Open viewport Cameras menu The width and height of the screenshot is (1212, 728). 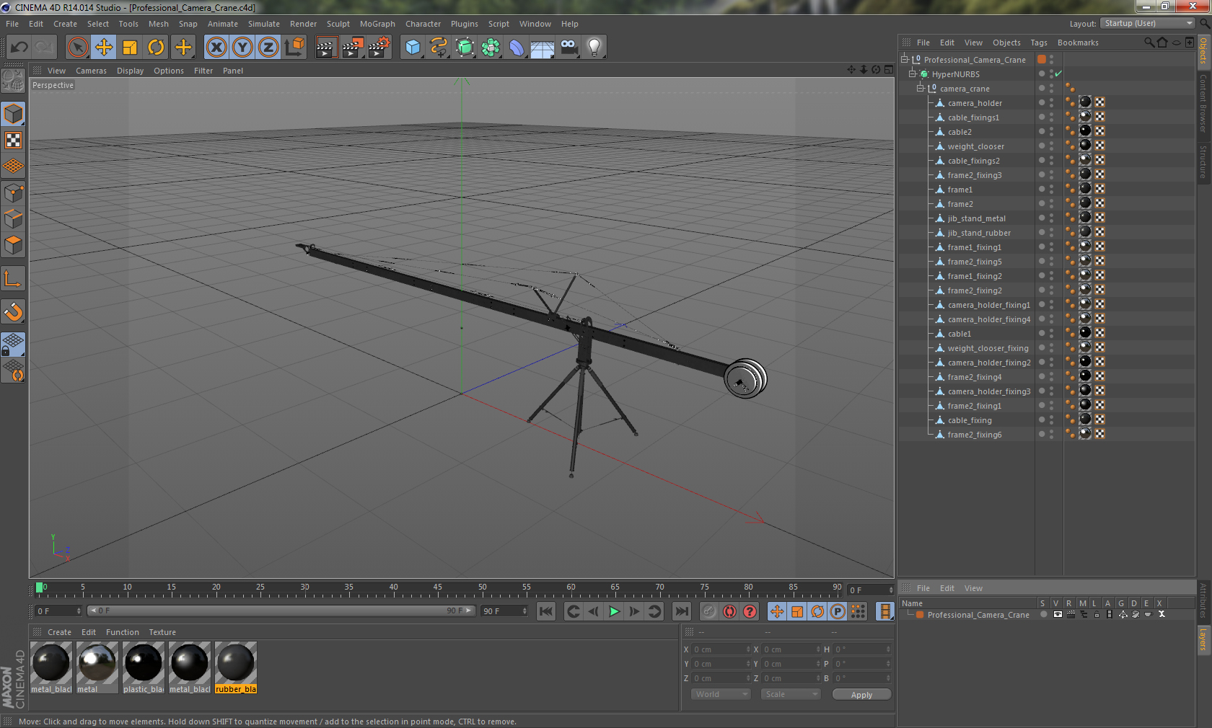coord(91,71)
